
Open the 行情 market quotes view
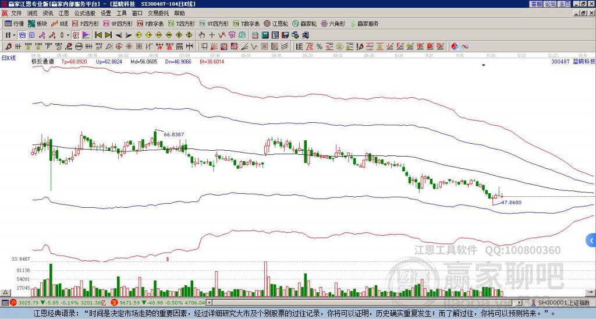(14, 23)
